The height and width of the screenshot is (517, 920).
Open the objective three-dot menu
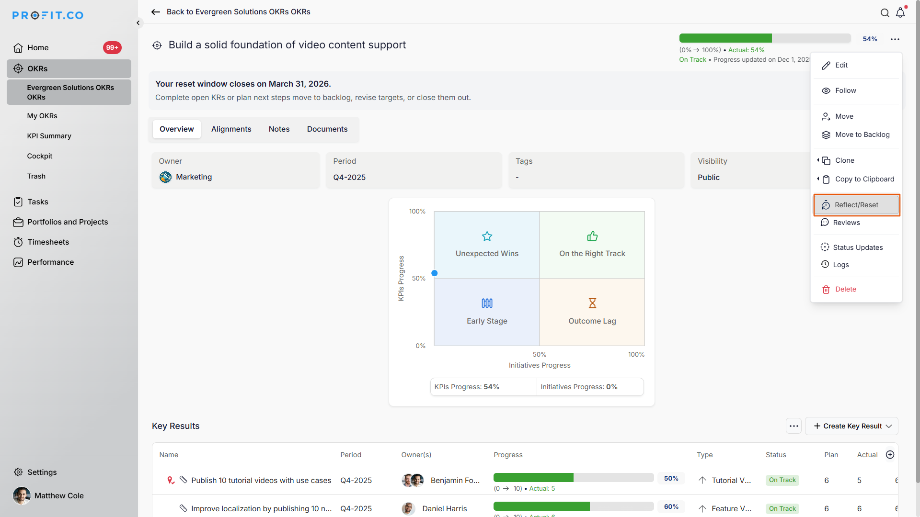coord(895,39)
